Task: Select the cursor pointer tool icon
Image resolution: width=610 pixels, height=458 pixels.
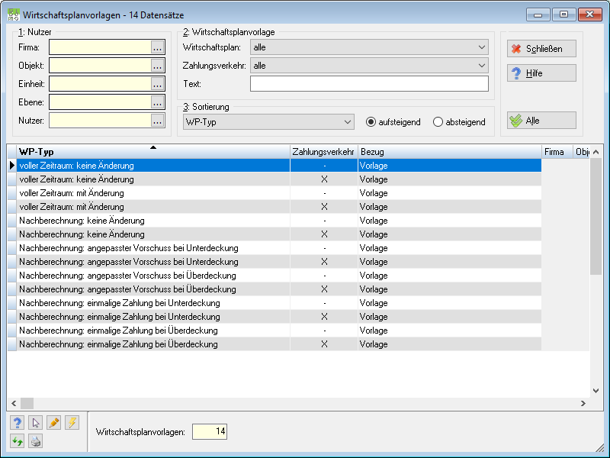Action: [35, 423]
